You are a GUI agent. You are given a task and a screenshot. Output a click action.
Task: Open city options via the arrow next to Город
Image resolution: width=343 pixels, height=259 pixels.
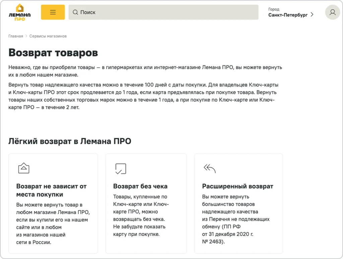pos(312,15)
